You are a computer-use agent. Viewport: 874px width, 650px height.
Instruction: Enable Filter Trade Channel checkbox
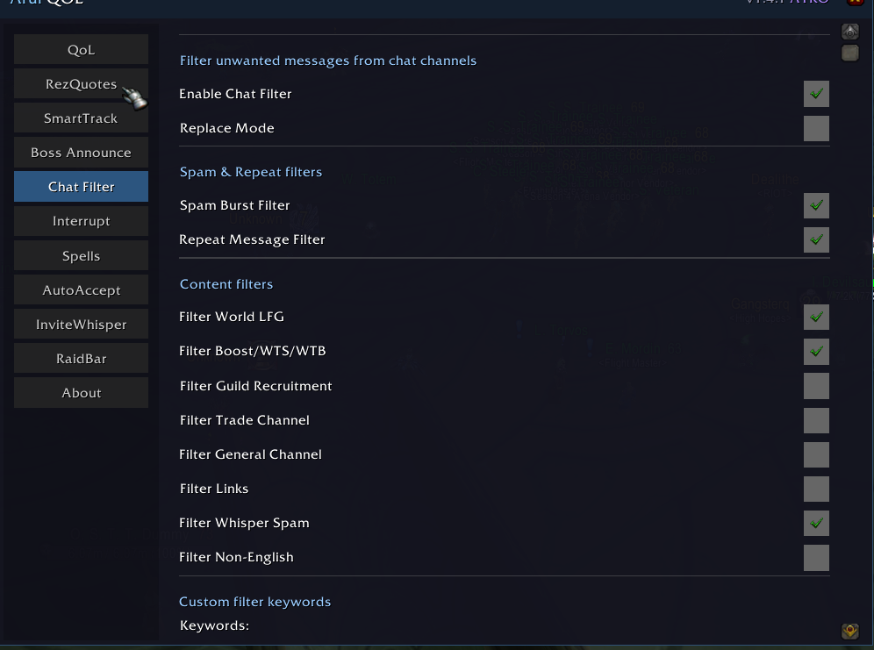816,420
